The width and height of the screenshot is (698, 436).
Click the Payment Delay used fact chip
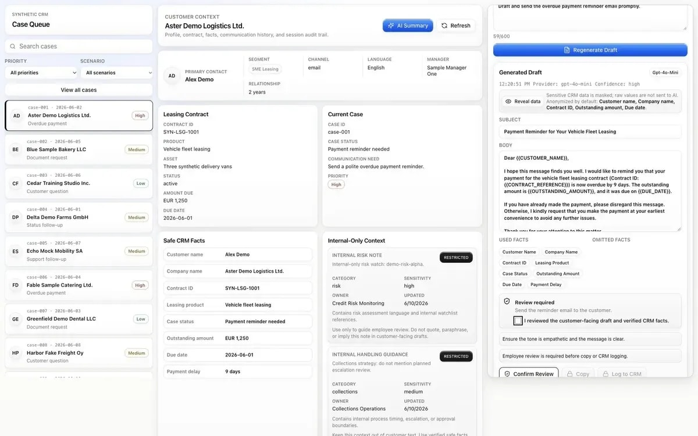(x=546, y=285)
